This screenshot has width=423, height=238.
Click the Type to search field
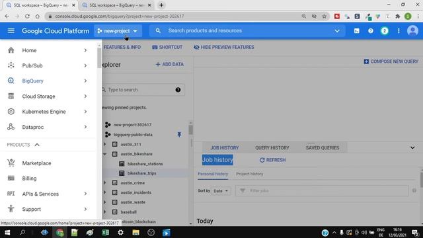(x=143, y=90)
